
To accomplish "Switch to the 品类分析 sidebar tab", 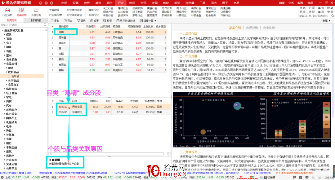I will click(12, 20).
